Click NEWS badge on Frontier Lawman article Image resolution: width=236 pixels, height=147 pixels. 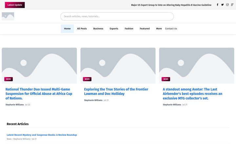(x=87, y=79)
